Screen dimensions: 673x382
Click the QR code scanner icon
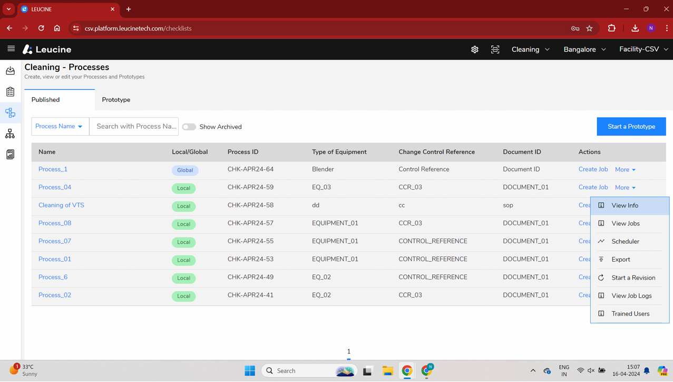click(x=495, y=49)
